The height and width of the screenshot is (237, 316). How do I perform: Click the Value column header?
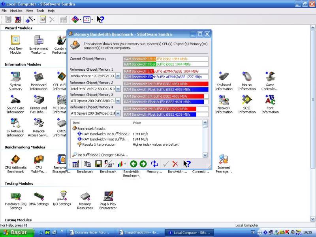click(167, 123)
